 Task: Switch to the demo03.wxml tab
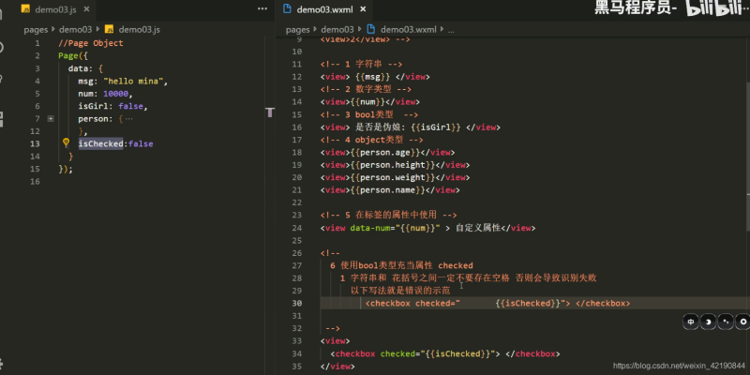point(324,9)
